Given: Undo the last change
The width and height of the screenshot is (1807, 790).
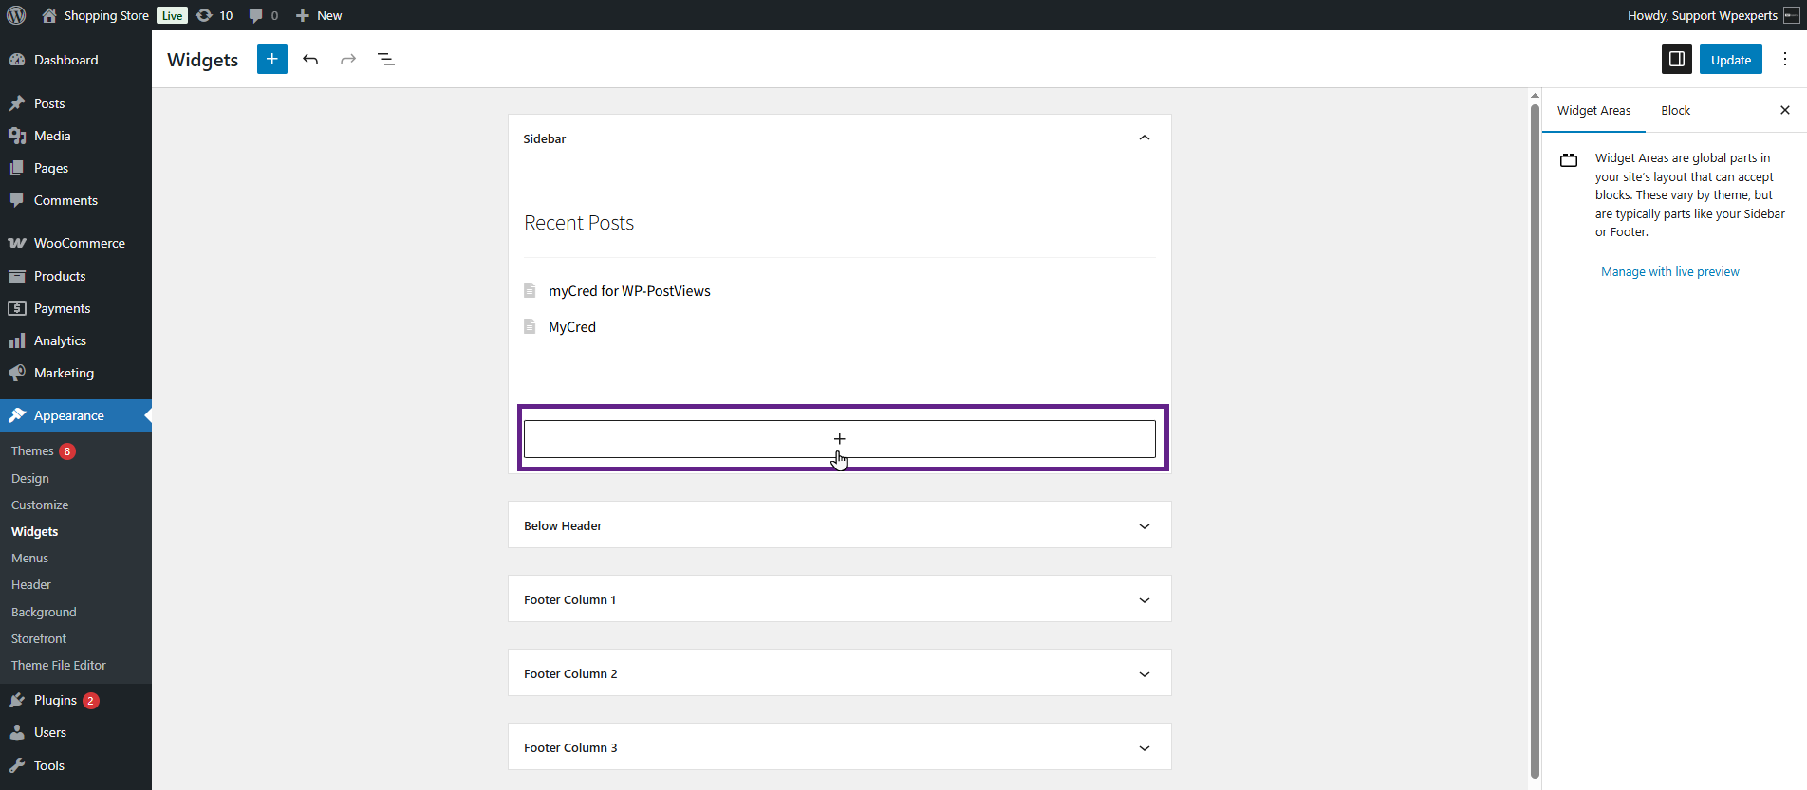Looking at the screenshot, I should [310, 59].
